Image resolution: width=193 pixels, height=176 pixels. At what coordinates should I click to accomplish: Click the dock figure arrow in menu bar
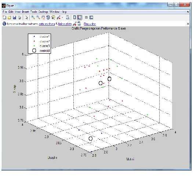coord(188,12)
